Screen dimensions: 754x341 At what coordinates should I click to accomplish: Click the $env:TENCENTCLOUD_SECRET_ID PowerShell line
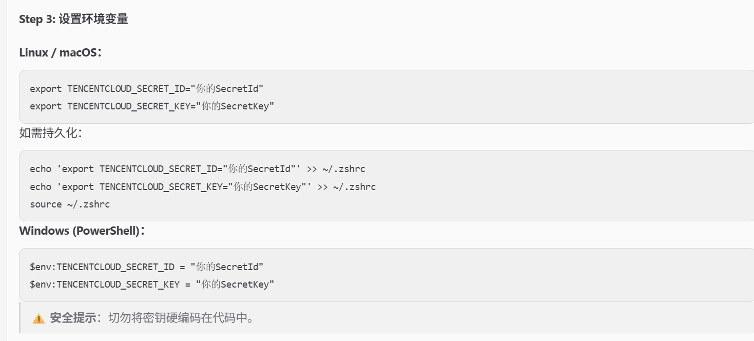[146, 267]
